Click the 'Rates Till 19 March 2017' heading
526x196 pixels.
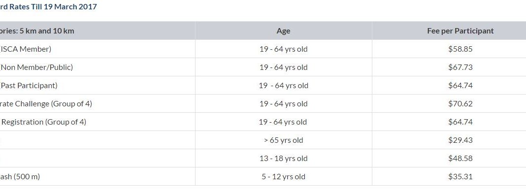coord(48,6)
